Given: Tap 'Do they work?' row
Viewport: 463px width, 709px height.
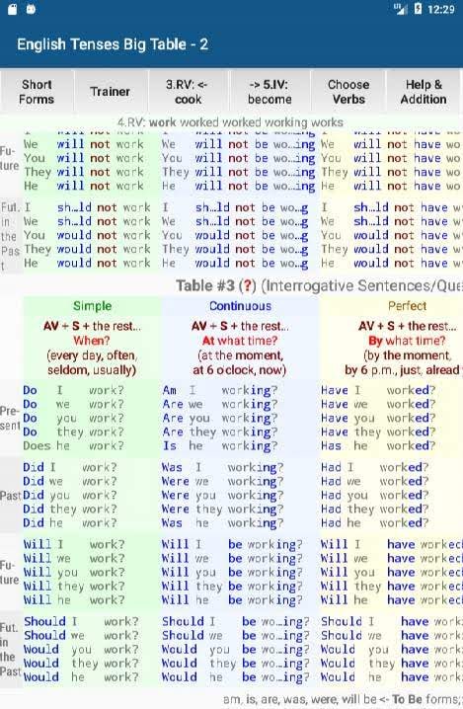Looking at the screenshot, I should coord(73,432).
